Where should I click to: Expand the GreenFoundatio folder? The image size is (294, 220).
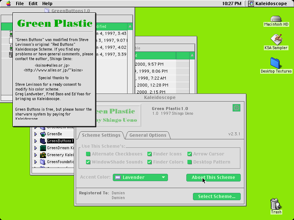tap(35, 162)
